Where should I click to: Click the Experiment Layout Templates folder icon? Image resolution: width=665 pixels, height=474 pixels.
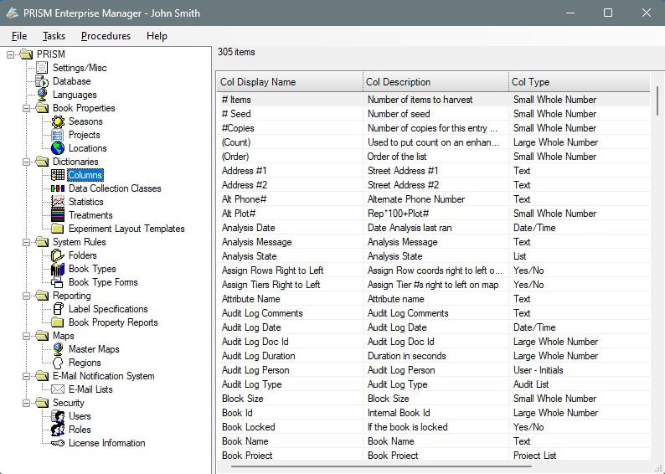click(x=57, y=229)
